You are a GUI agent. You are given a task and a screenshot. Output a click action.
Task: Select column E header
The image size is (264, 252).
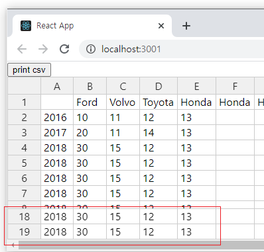[x=197, y=86]
